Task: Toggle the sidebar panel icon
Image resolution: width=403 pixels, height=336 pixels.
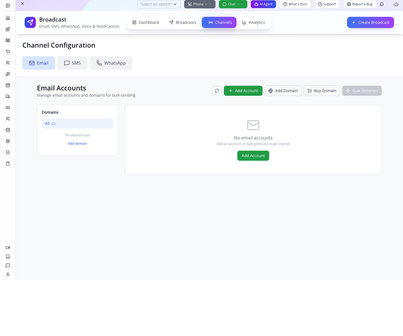Action: (x=8, y=6)
